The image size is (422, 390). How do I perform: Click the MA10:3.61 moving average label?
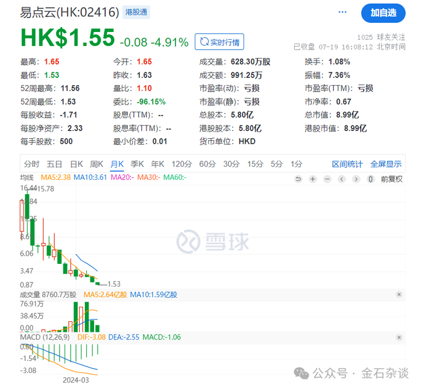point(90,177)
